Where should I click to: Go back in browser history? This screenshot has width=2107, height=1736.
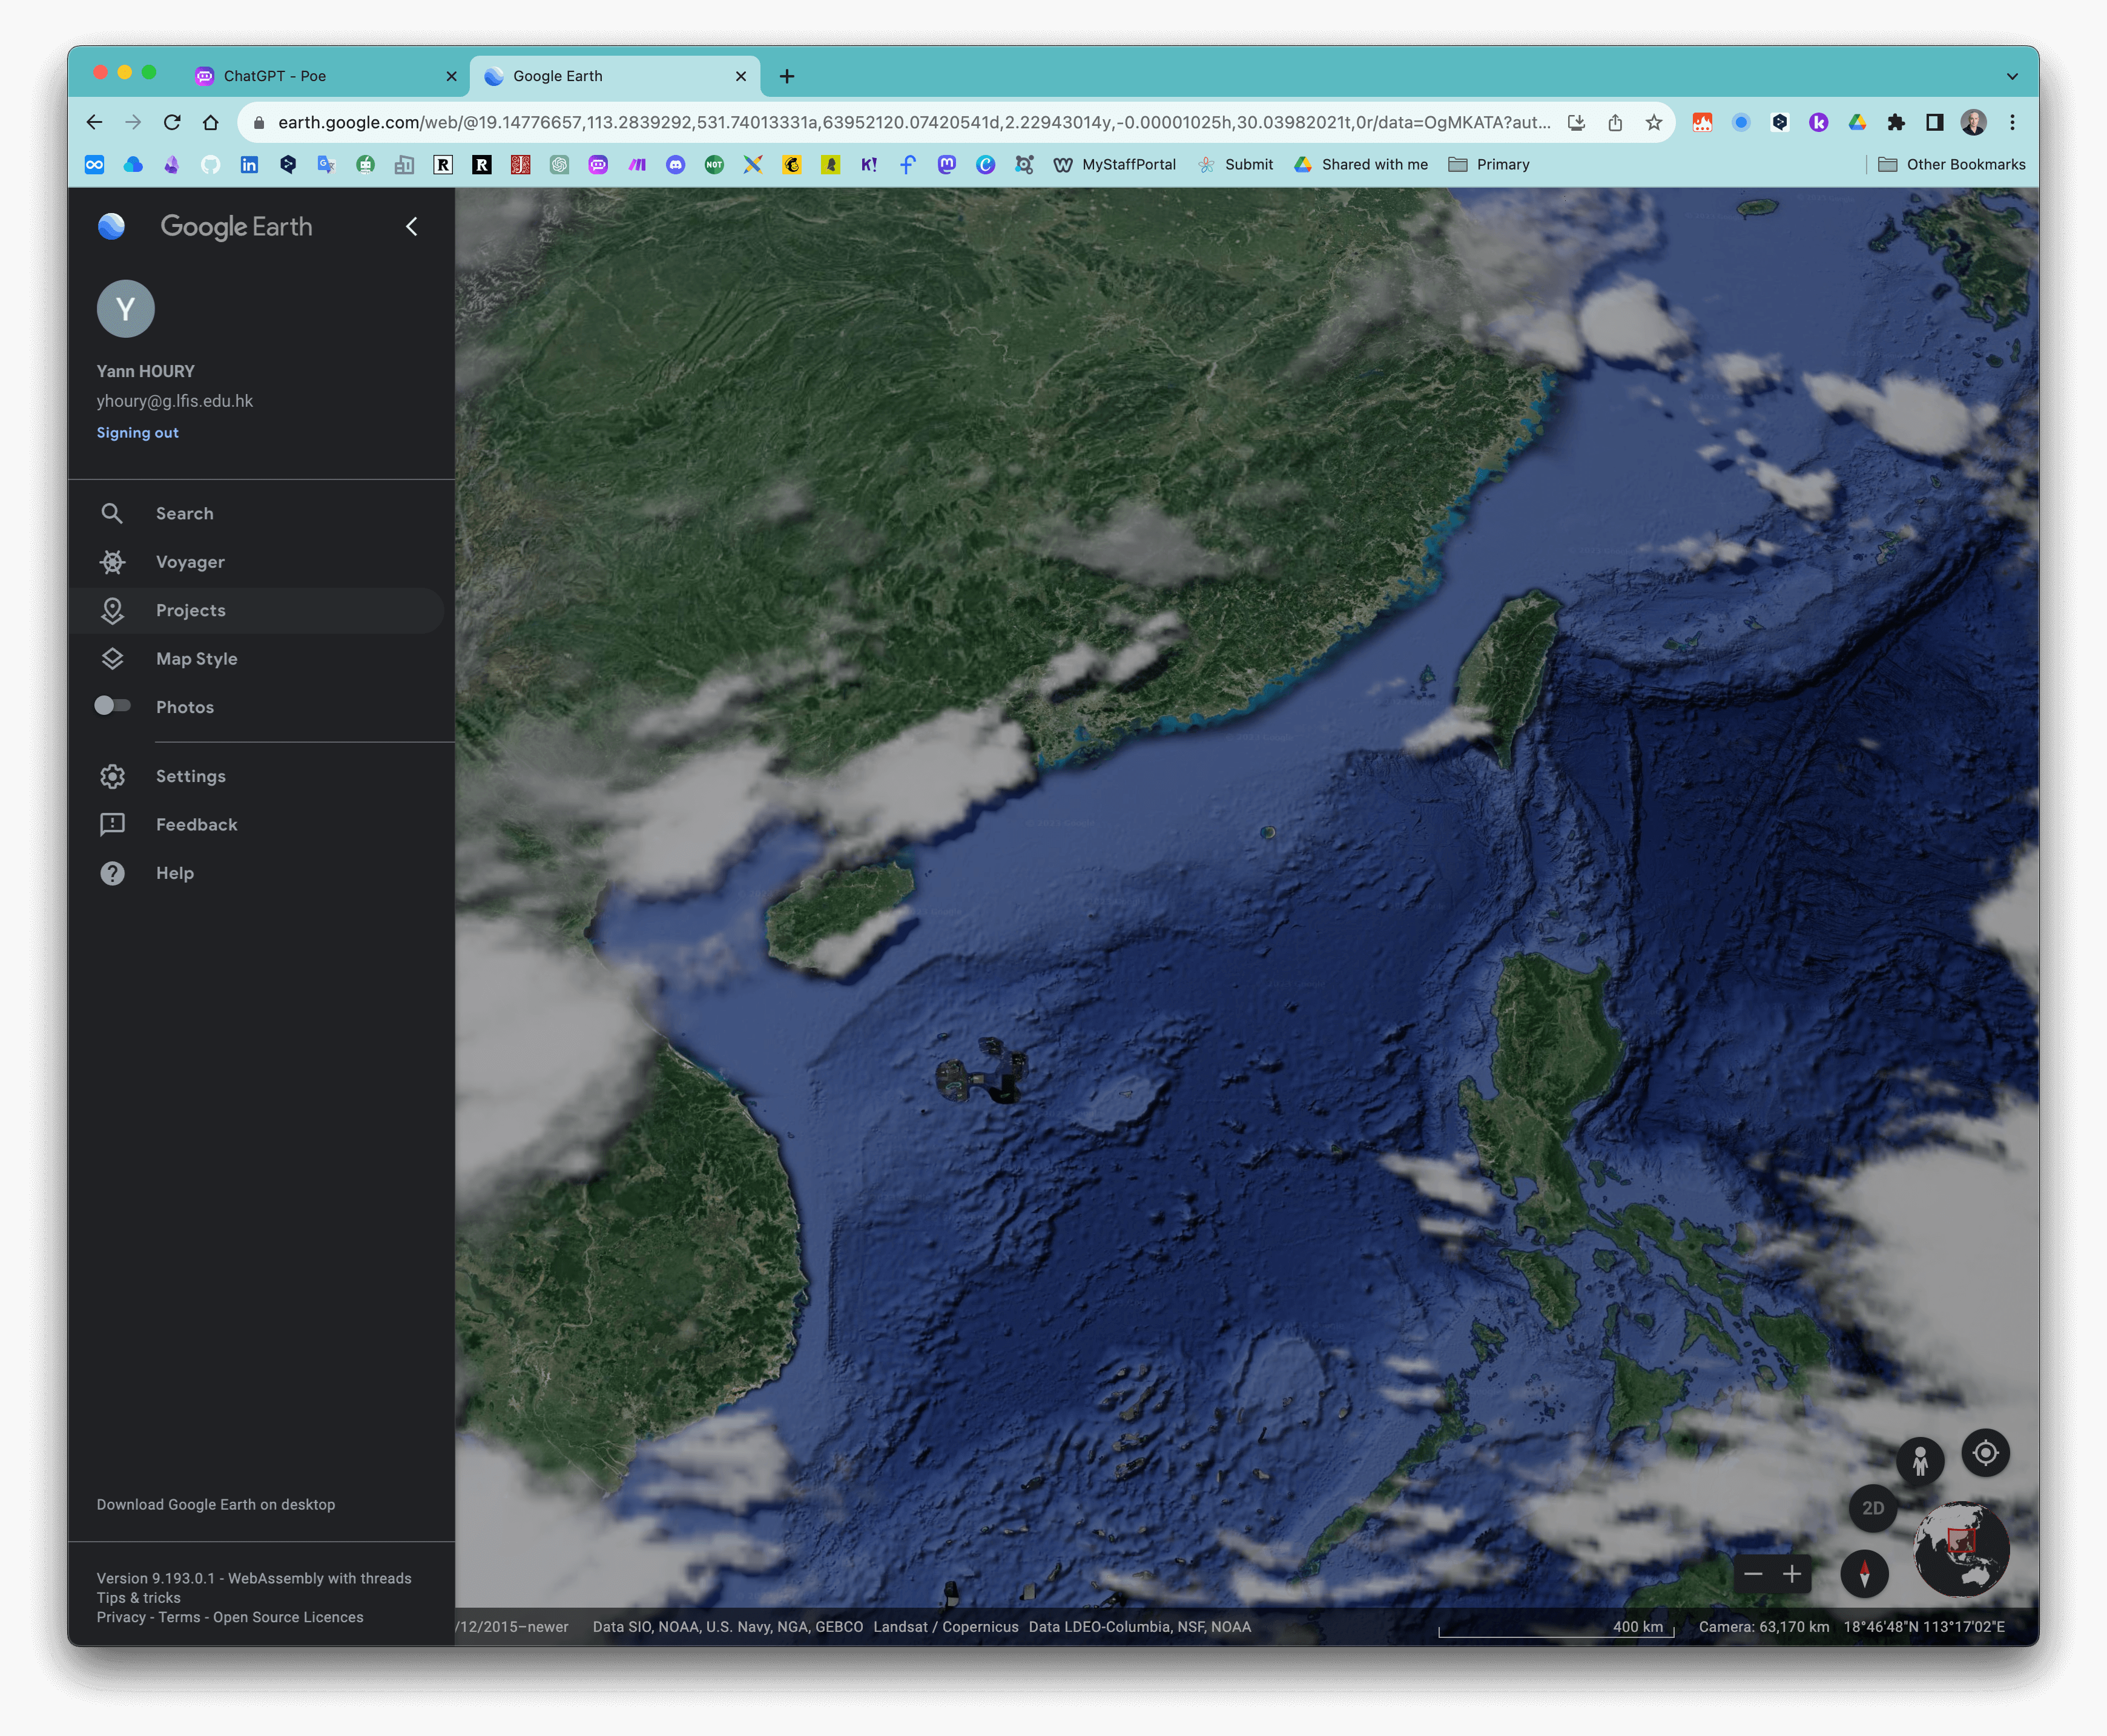point(94,122)
